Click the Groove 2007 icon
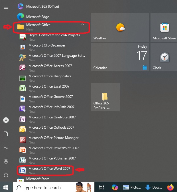177x192 pixels. (23, 99)
